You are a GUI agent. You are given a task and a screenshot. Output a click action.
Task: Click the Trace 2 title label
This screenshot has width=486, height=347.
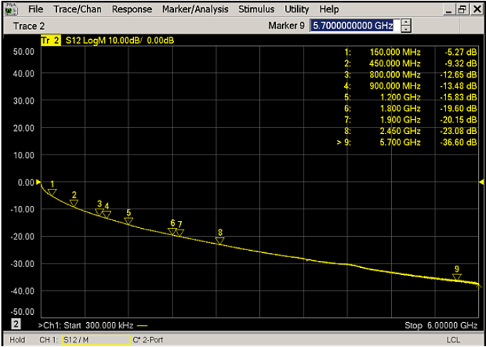pyautogui.click(x=29, y=26)
